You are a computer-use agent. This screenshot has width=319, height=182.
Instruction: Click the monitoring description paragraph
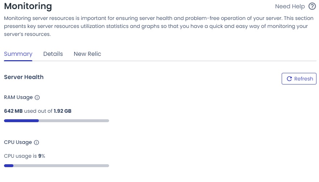(x=156, y=26)
